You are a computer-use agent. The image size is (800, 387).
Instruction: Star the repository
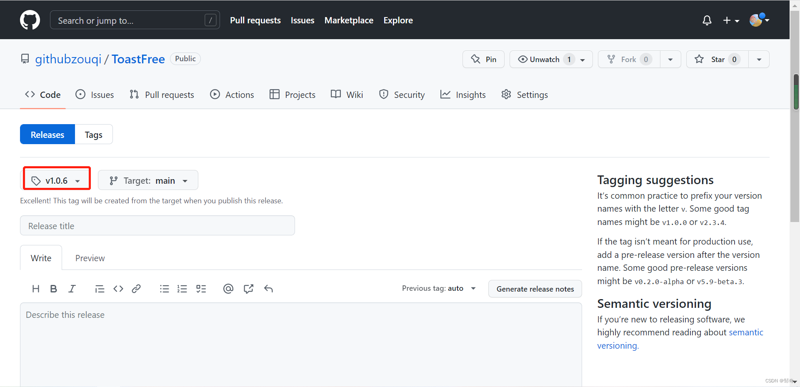pyautogui.click(x=717, y=59)
